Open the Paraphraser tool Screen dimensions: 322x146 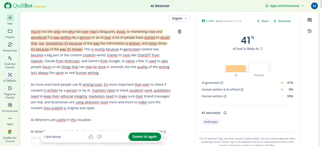pos(10,47)
